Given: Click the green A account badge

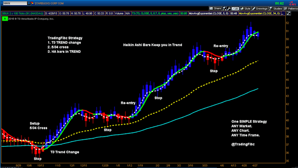Looking at the screenshot, I should click(x=5, y=19).
